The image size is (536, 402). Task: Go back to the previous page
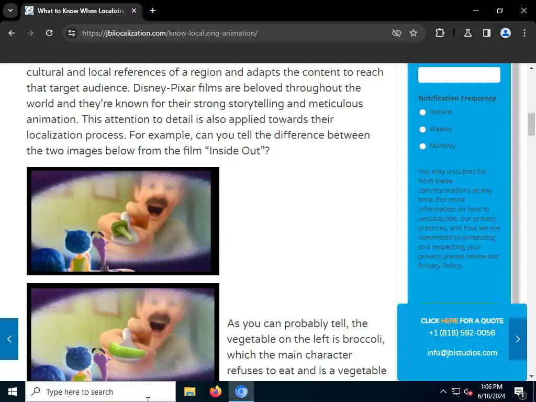pyautogui.click(x=12, y=33)
